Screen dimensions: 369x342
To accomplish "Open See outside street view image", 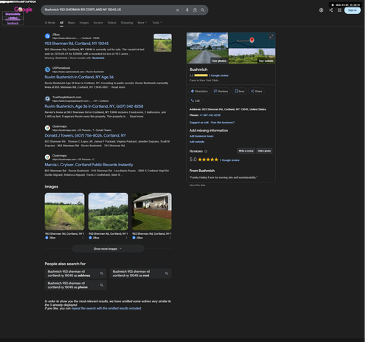I will 252,56.
